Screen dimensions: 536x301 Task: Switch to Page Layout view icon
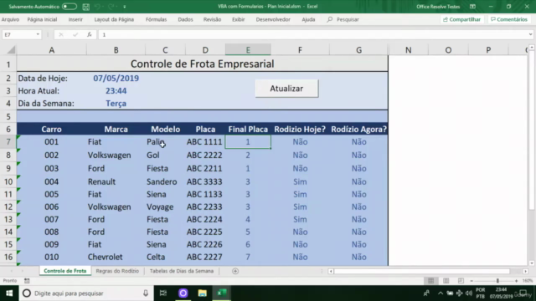pos(446,281)
